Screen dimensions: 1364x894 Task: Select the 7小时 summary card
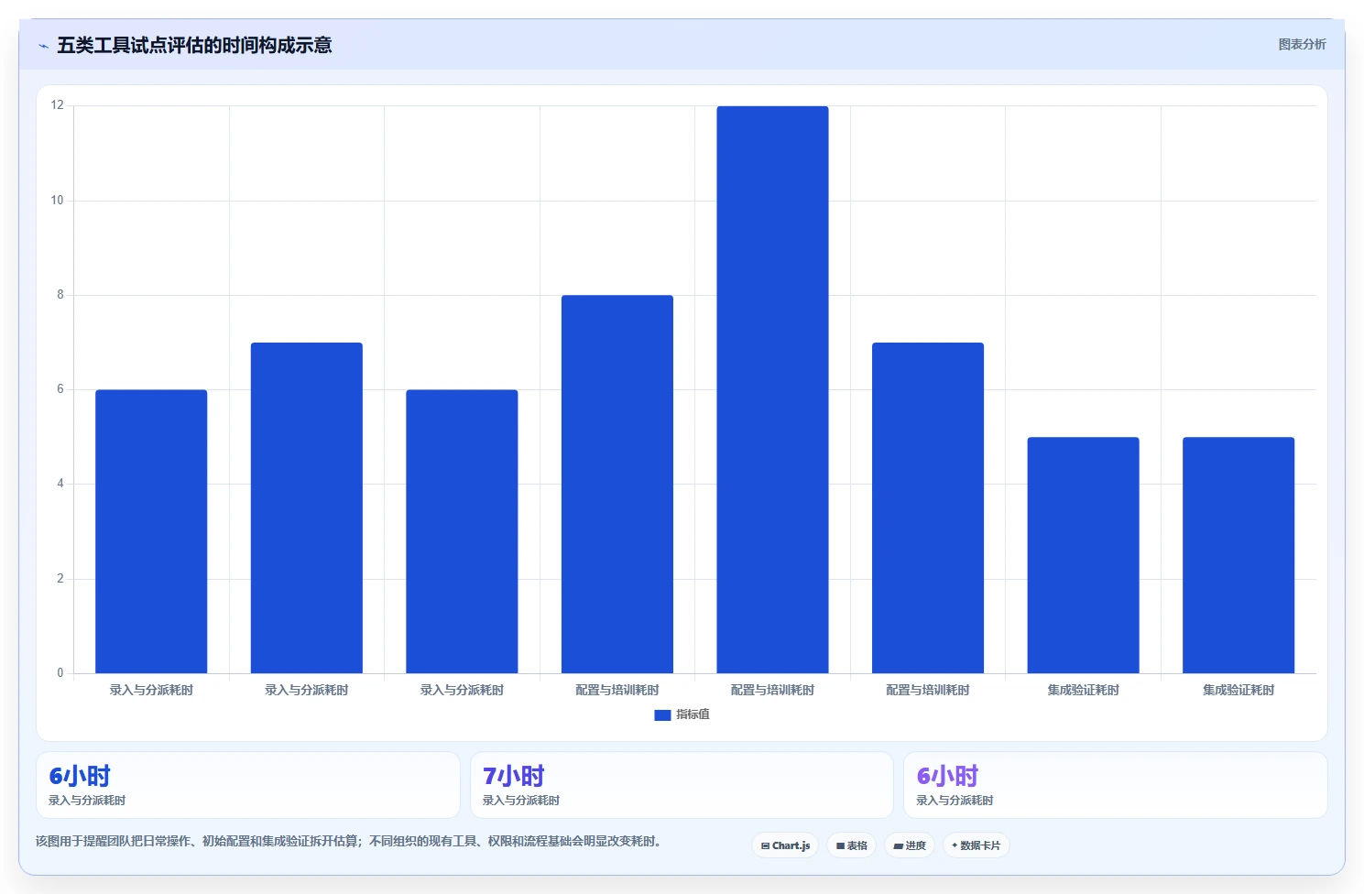tap(682, 785)
